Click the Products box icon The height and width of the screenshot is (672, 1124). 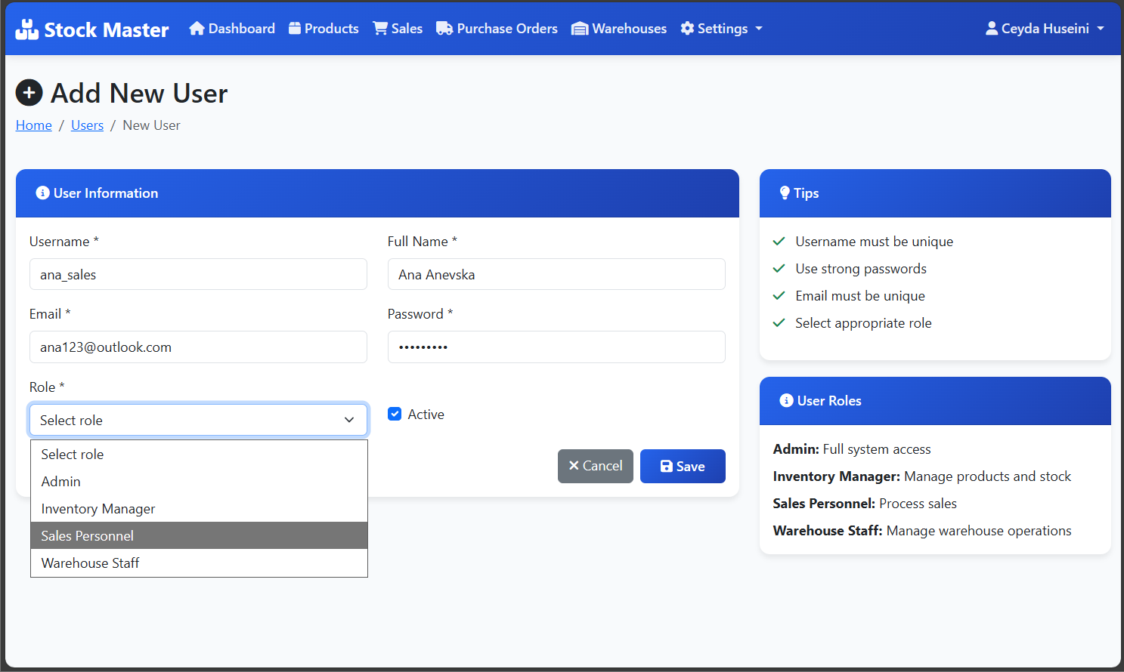[x=295, y=29]
